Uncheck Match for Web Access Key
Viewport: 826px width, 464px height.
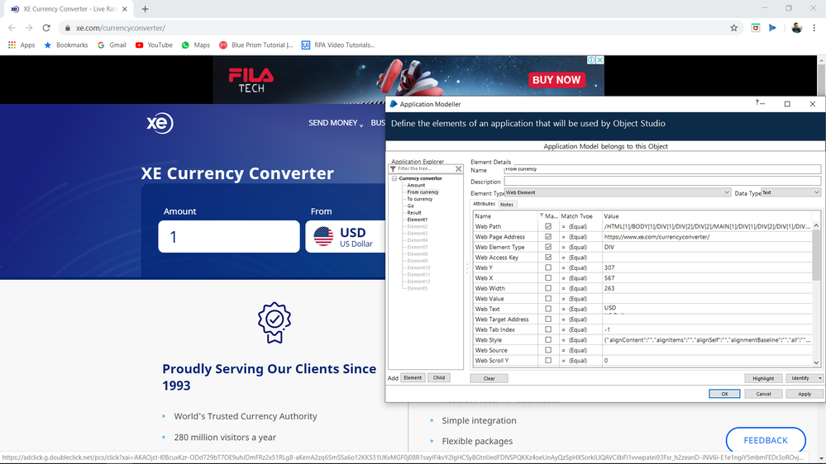[x=548, y=258]
